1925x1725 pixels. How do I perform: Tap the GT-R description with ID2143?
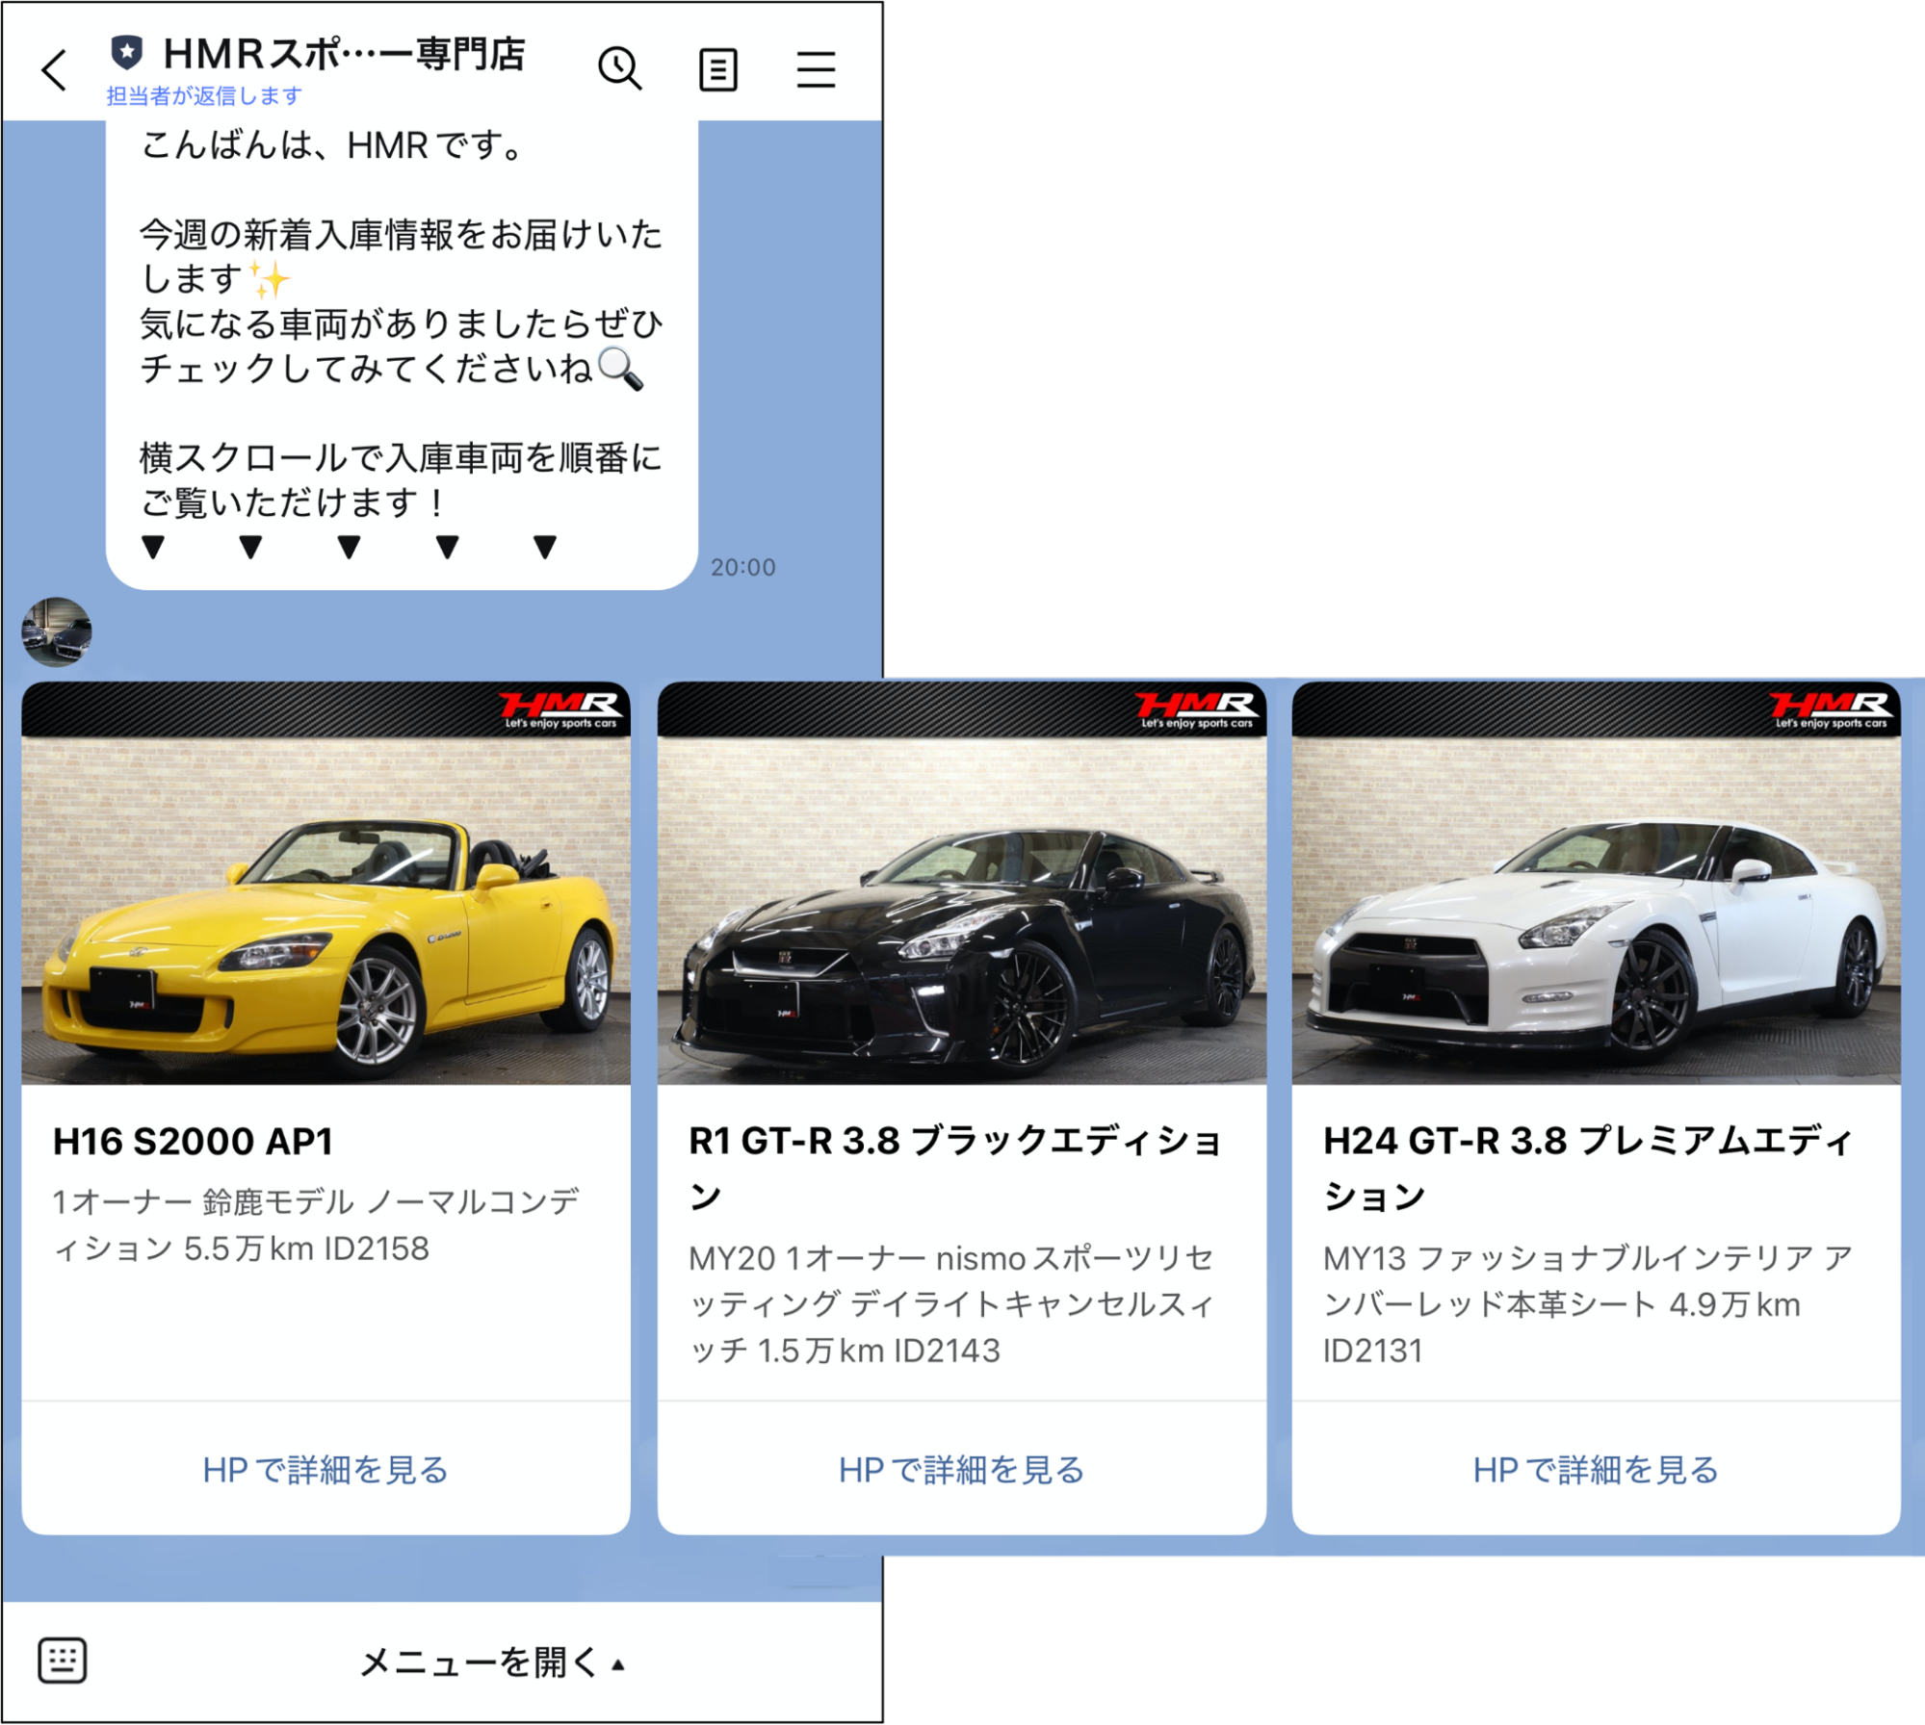click(x=951, y=1304)
